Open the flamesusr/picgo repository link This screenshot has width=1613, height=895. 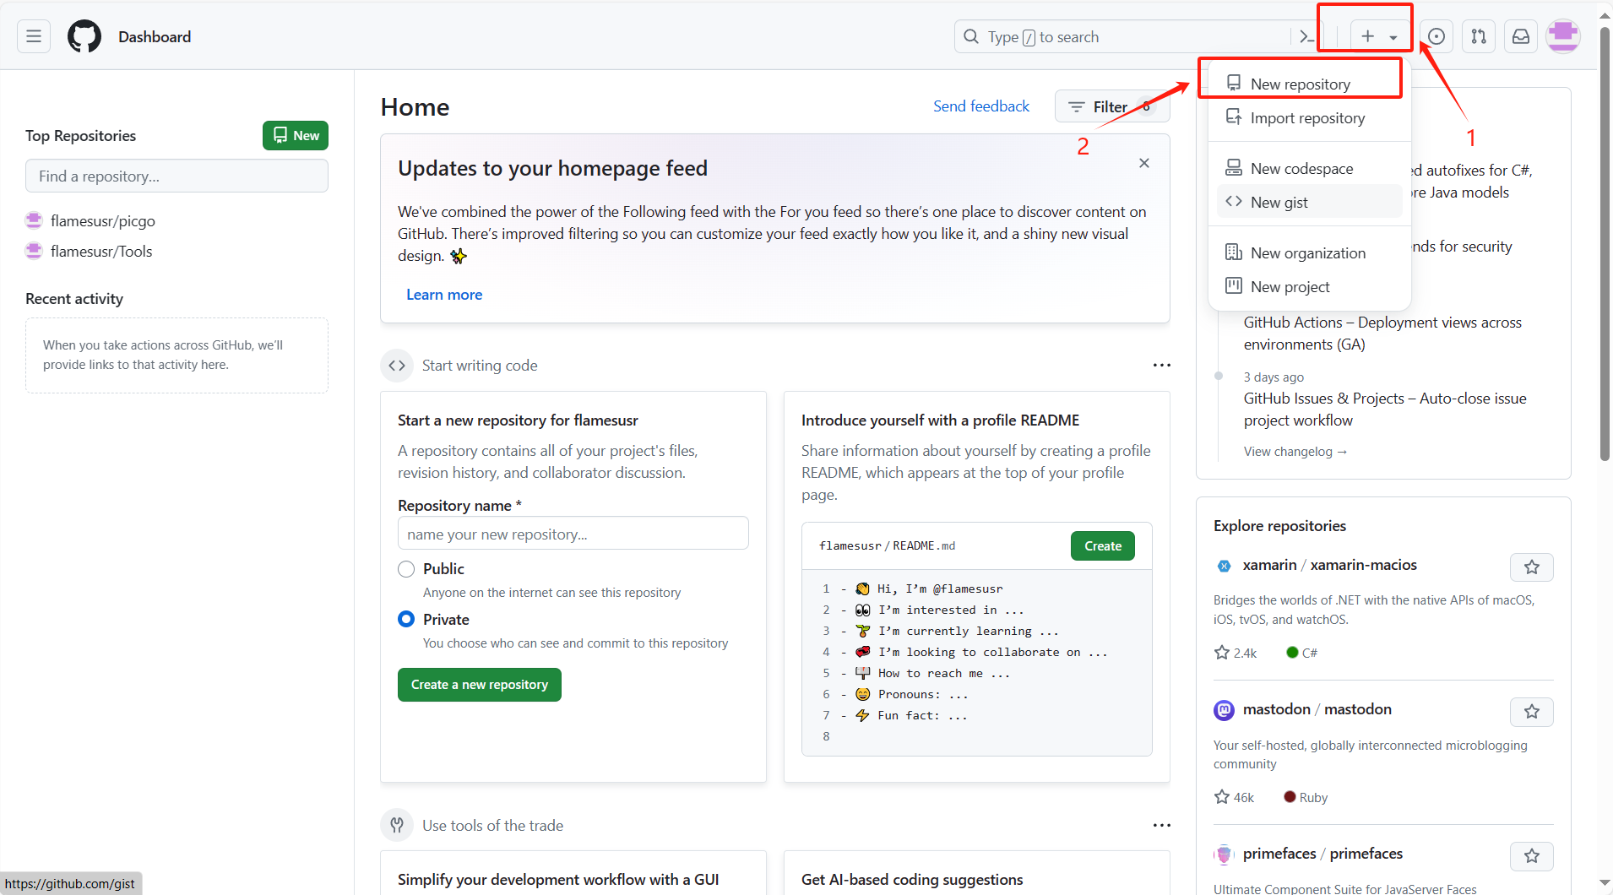coord(103,220)
